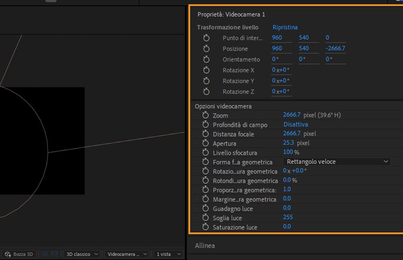Open the Videocamera view selector

click(126, 254)
